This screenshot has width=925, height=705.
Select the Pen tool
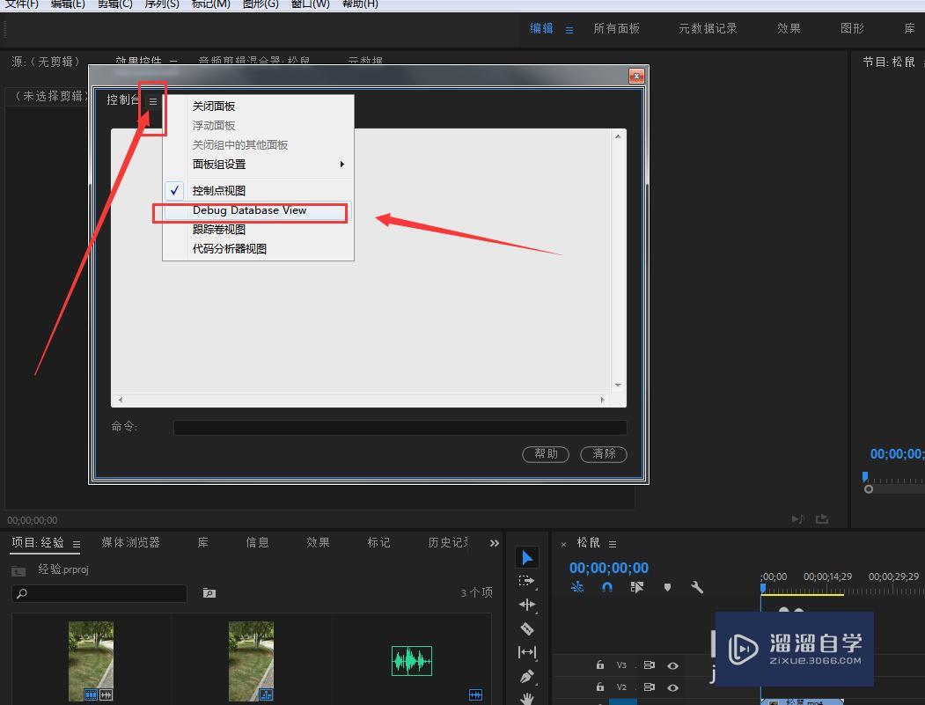tap(527, 676)
